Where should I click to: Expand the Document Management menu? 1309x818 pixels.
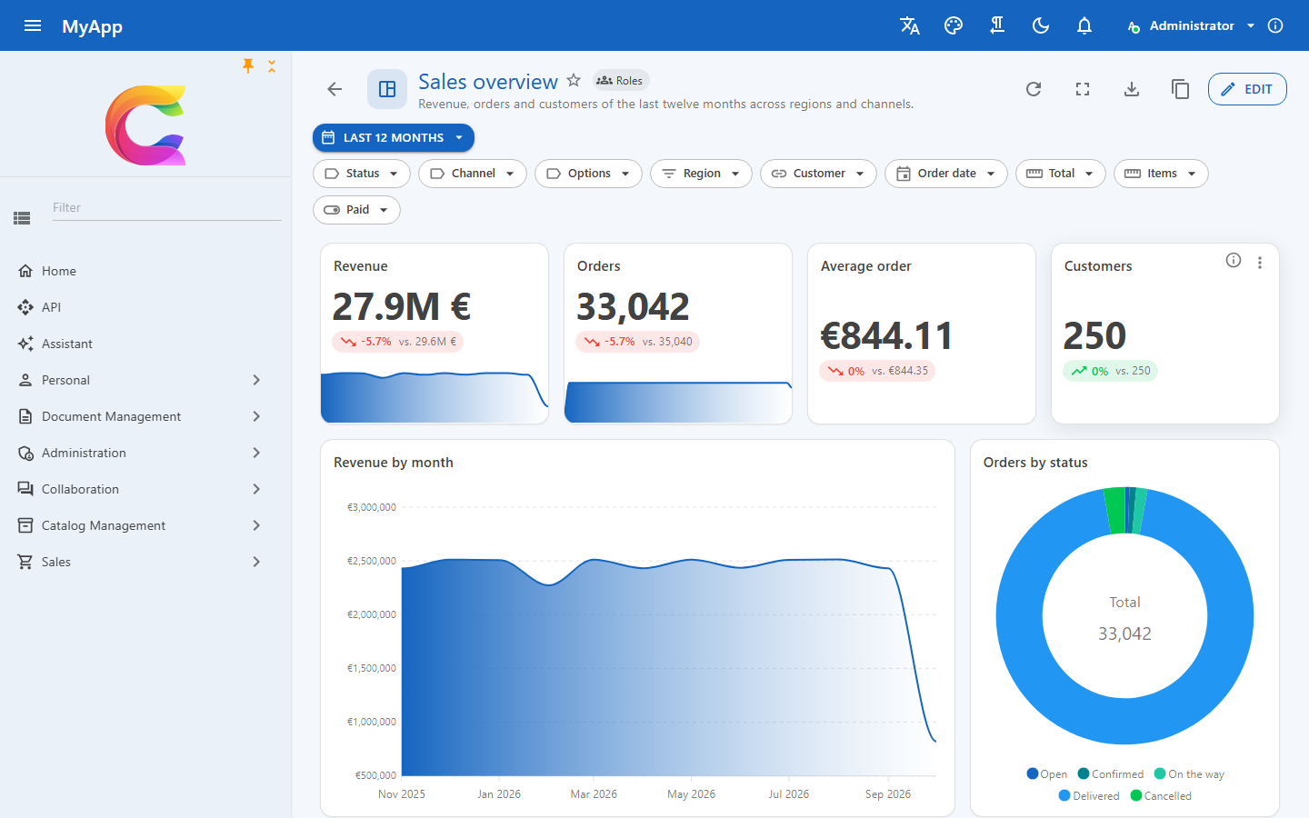pos(145,416)
